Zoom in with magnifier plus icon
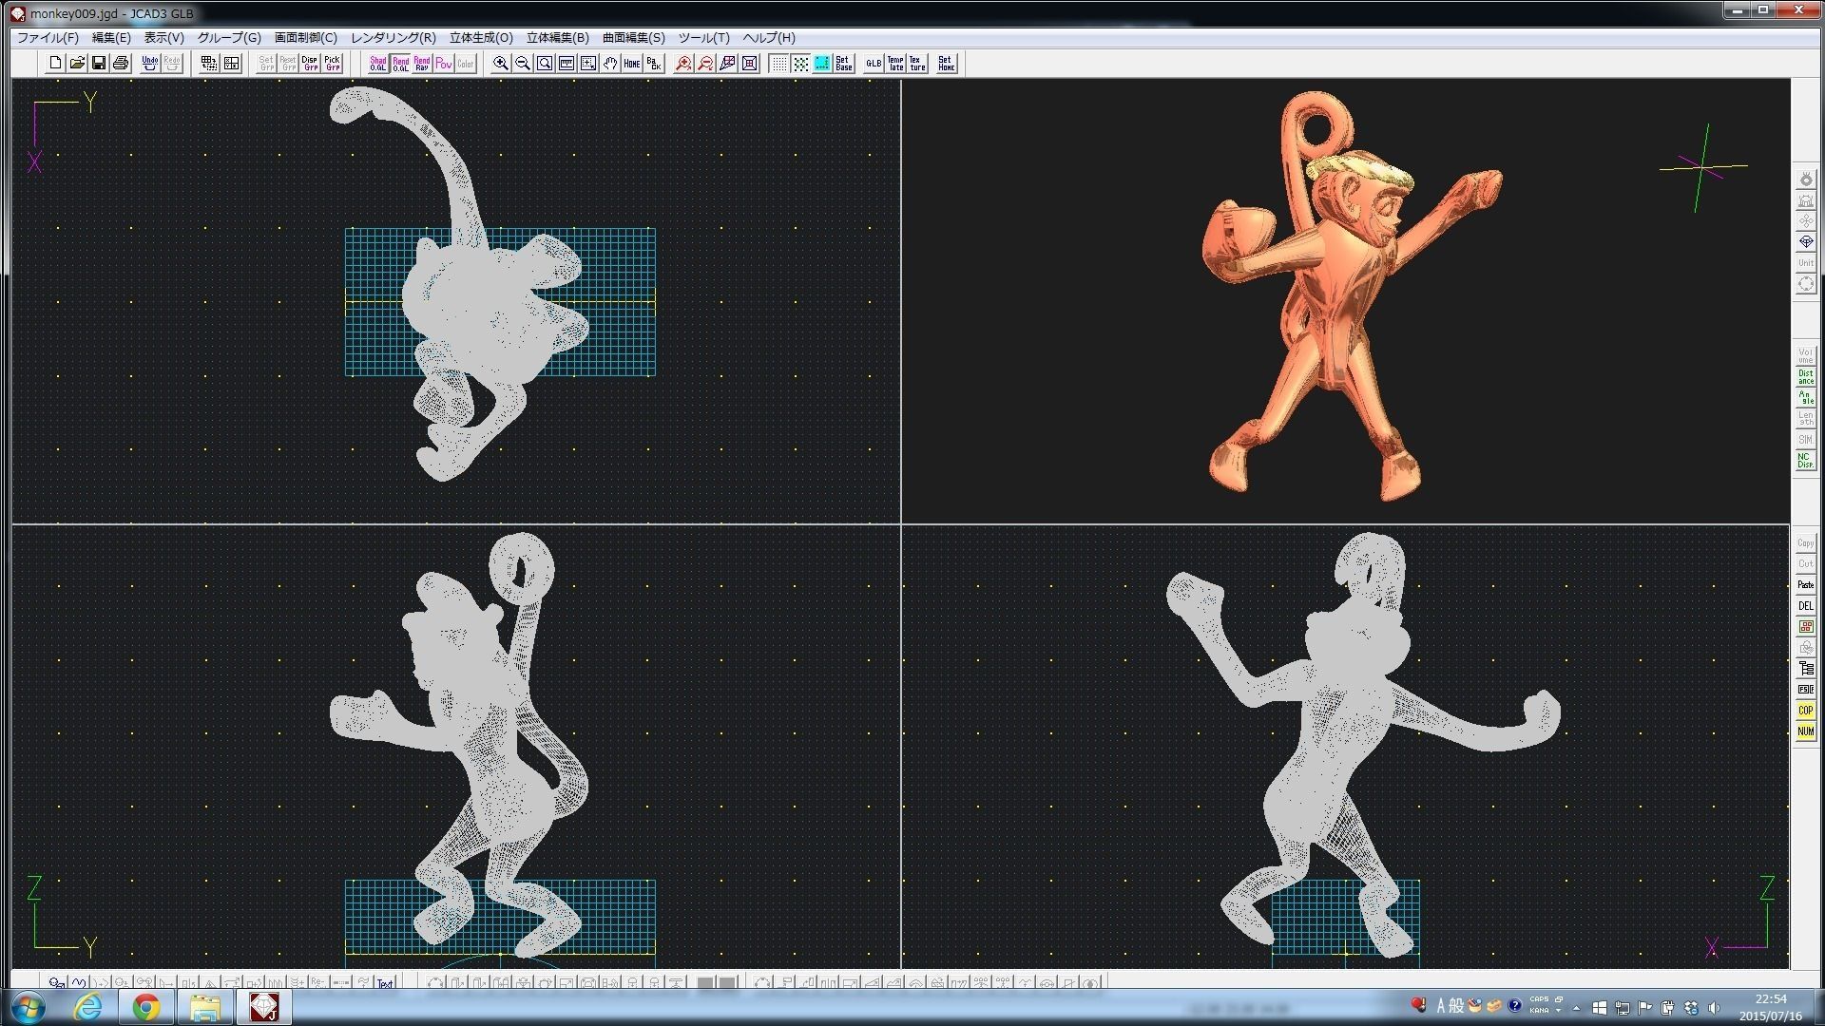The width and height of the screenshot is (1825, 1026). pos(501,64)
